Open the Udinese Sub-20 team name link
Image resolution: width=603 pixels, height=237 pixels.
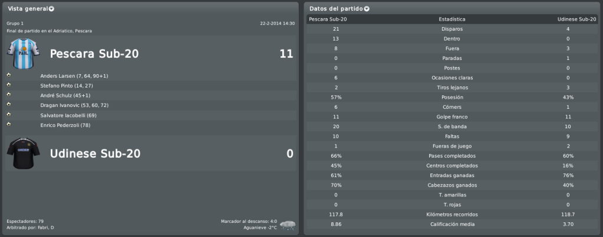pos(95,153)
